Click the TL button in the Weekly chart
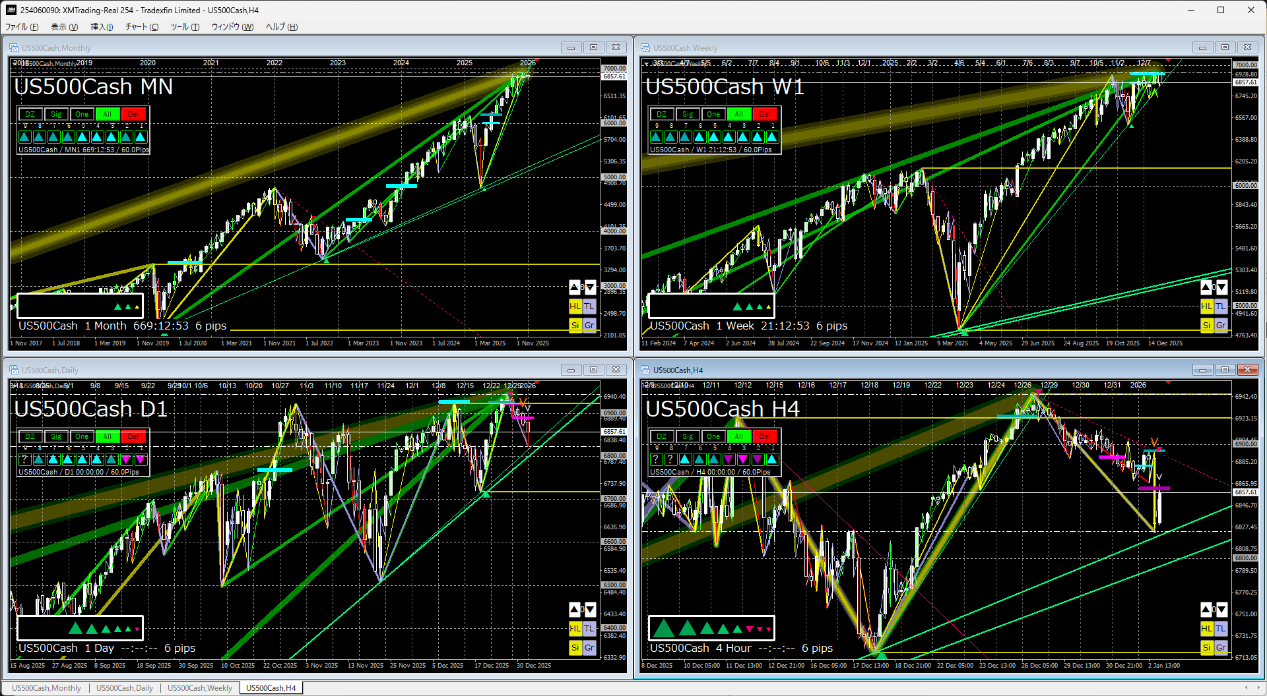 point(1221,306)
